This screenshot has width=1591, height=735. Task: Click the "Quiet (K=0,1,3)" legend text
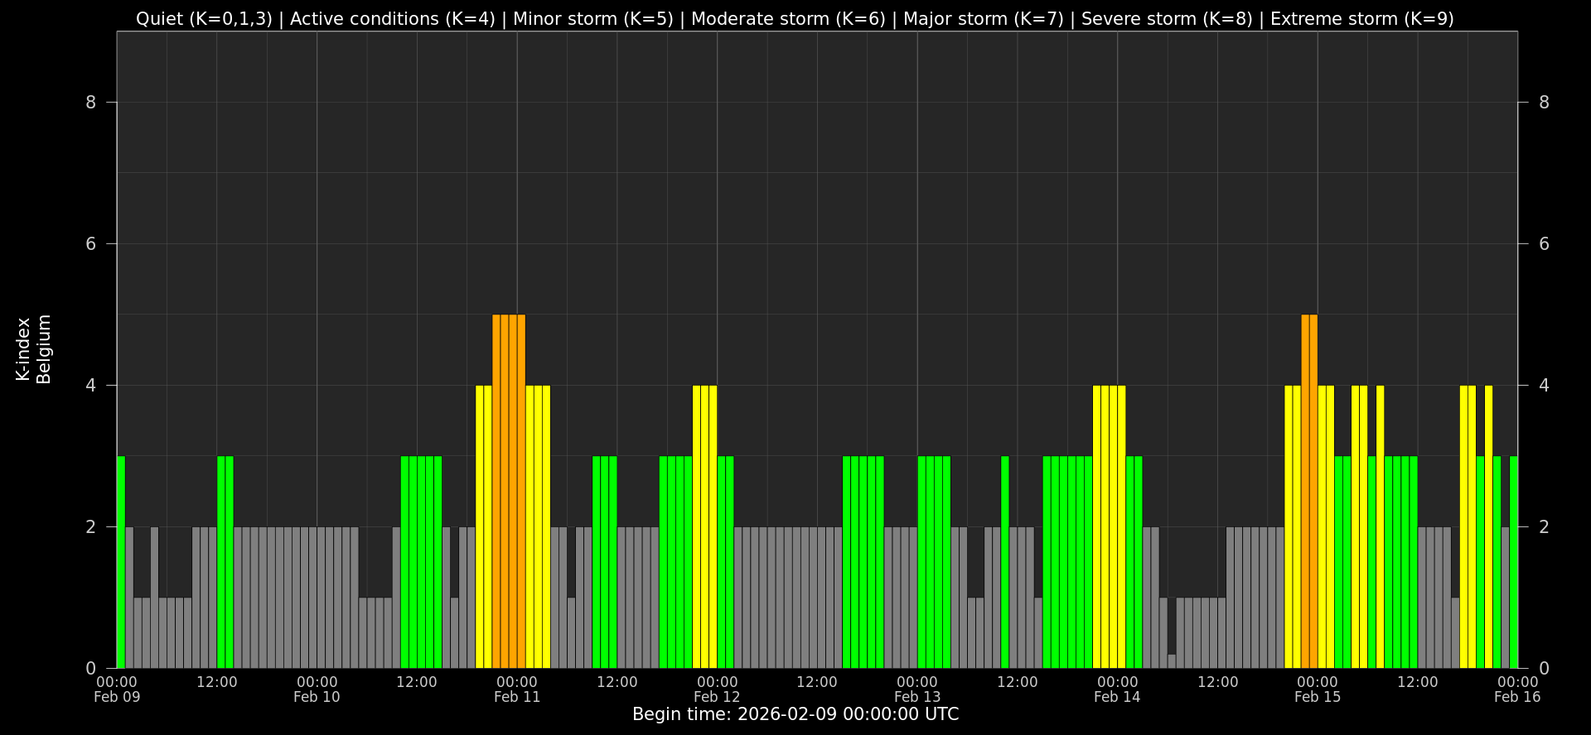pyautogui.click(x=204, y=19)
